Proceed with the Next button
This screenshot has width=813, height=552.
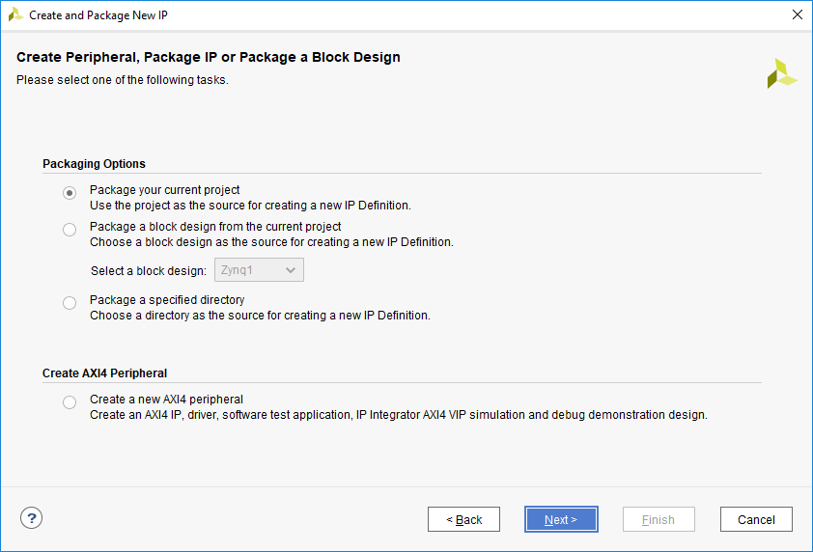[561, 519]
